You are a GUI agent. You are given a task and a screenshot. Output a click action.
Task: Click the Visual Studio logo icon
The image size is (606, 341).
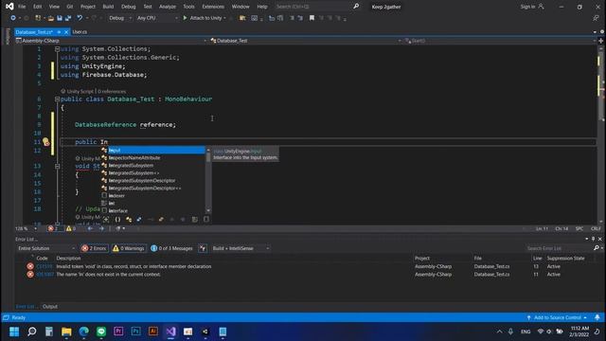9,7
